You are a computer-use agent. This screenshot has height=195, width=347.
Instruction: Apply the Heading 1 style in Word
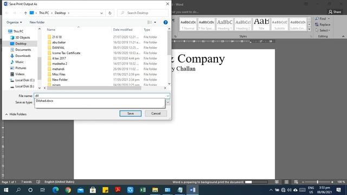click(x=224, y=24)
